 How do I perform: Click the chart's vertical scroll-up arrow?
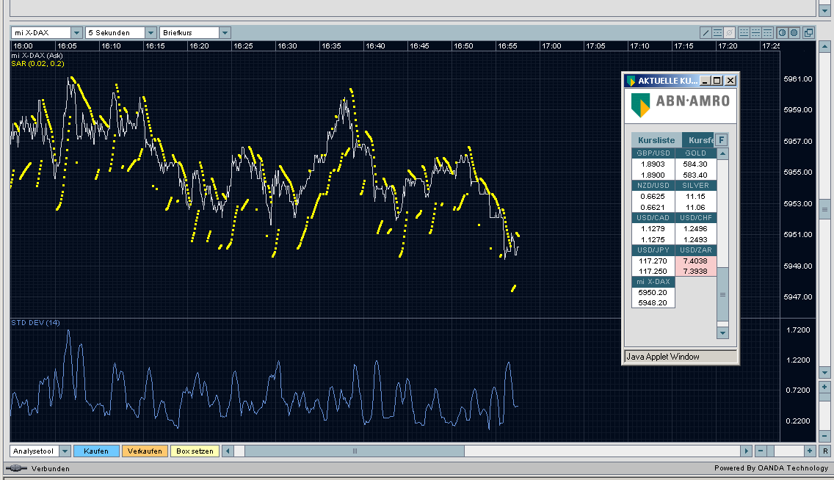825,47
